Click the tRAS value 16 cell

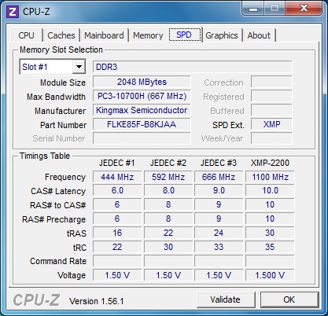pos(117,233)
